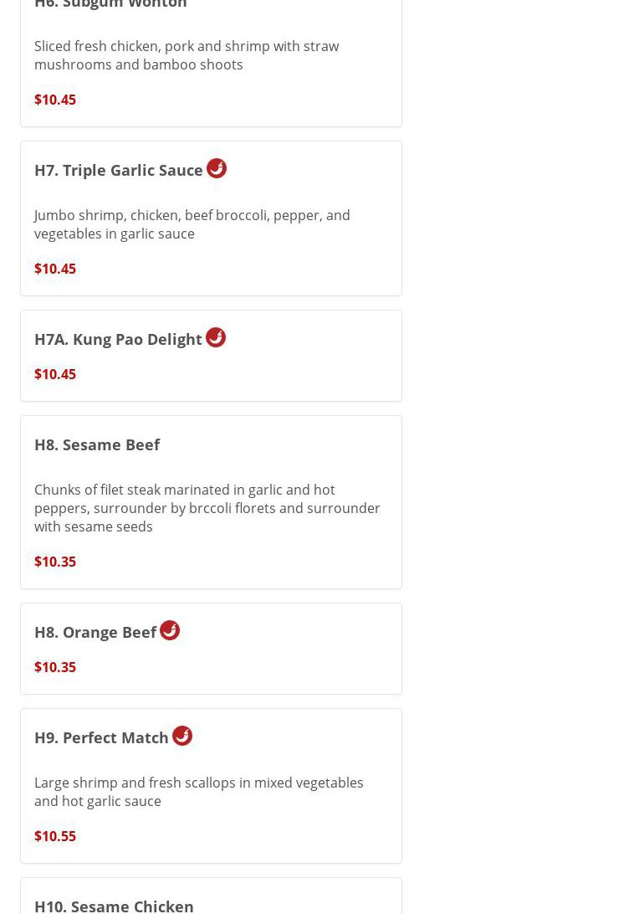644x914 pixels.
Task: Click the $10.35 price of Sesame Beef
Action: 55,562
